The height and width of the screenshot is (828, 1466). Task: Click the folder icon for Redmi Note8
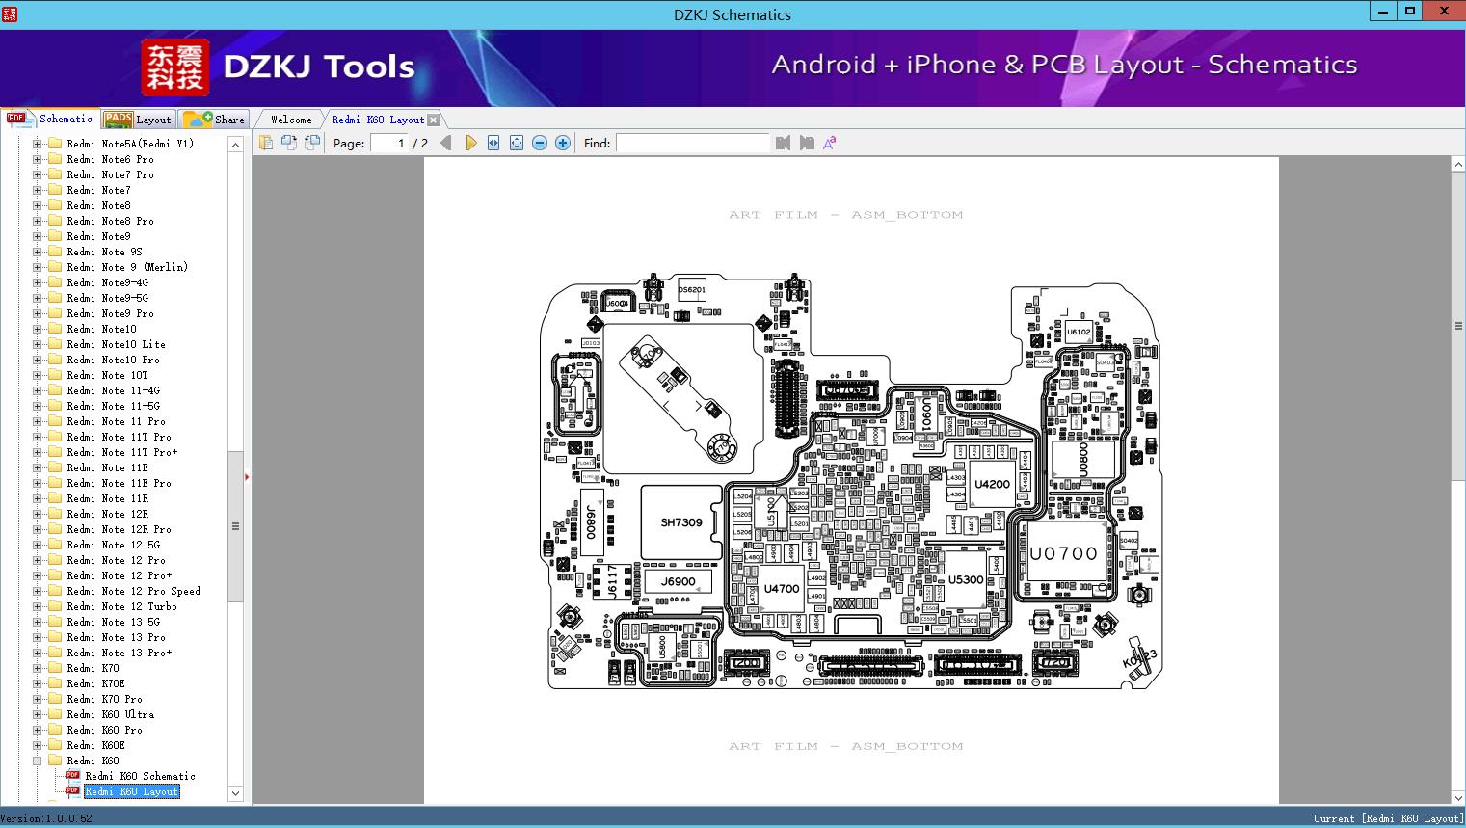[55, 205]
